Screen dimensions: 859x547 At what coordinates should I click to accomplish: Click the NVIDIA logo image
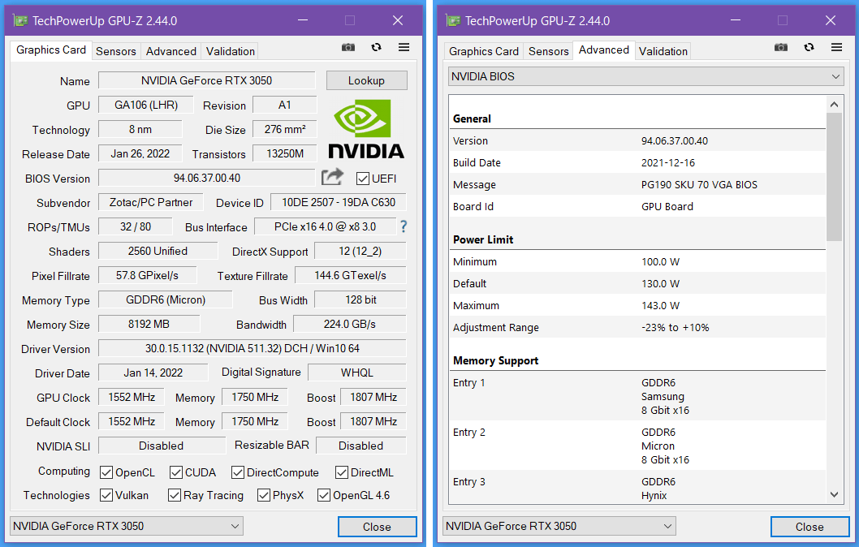coord(366,129)
